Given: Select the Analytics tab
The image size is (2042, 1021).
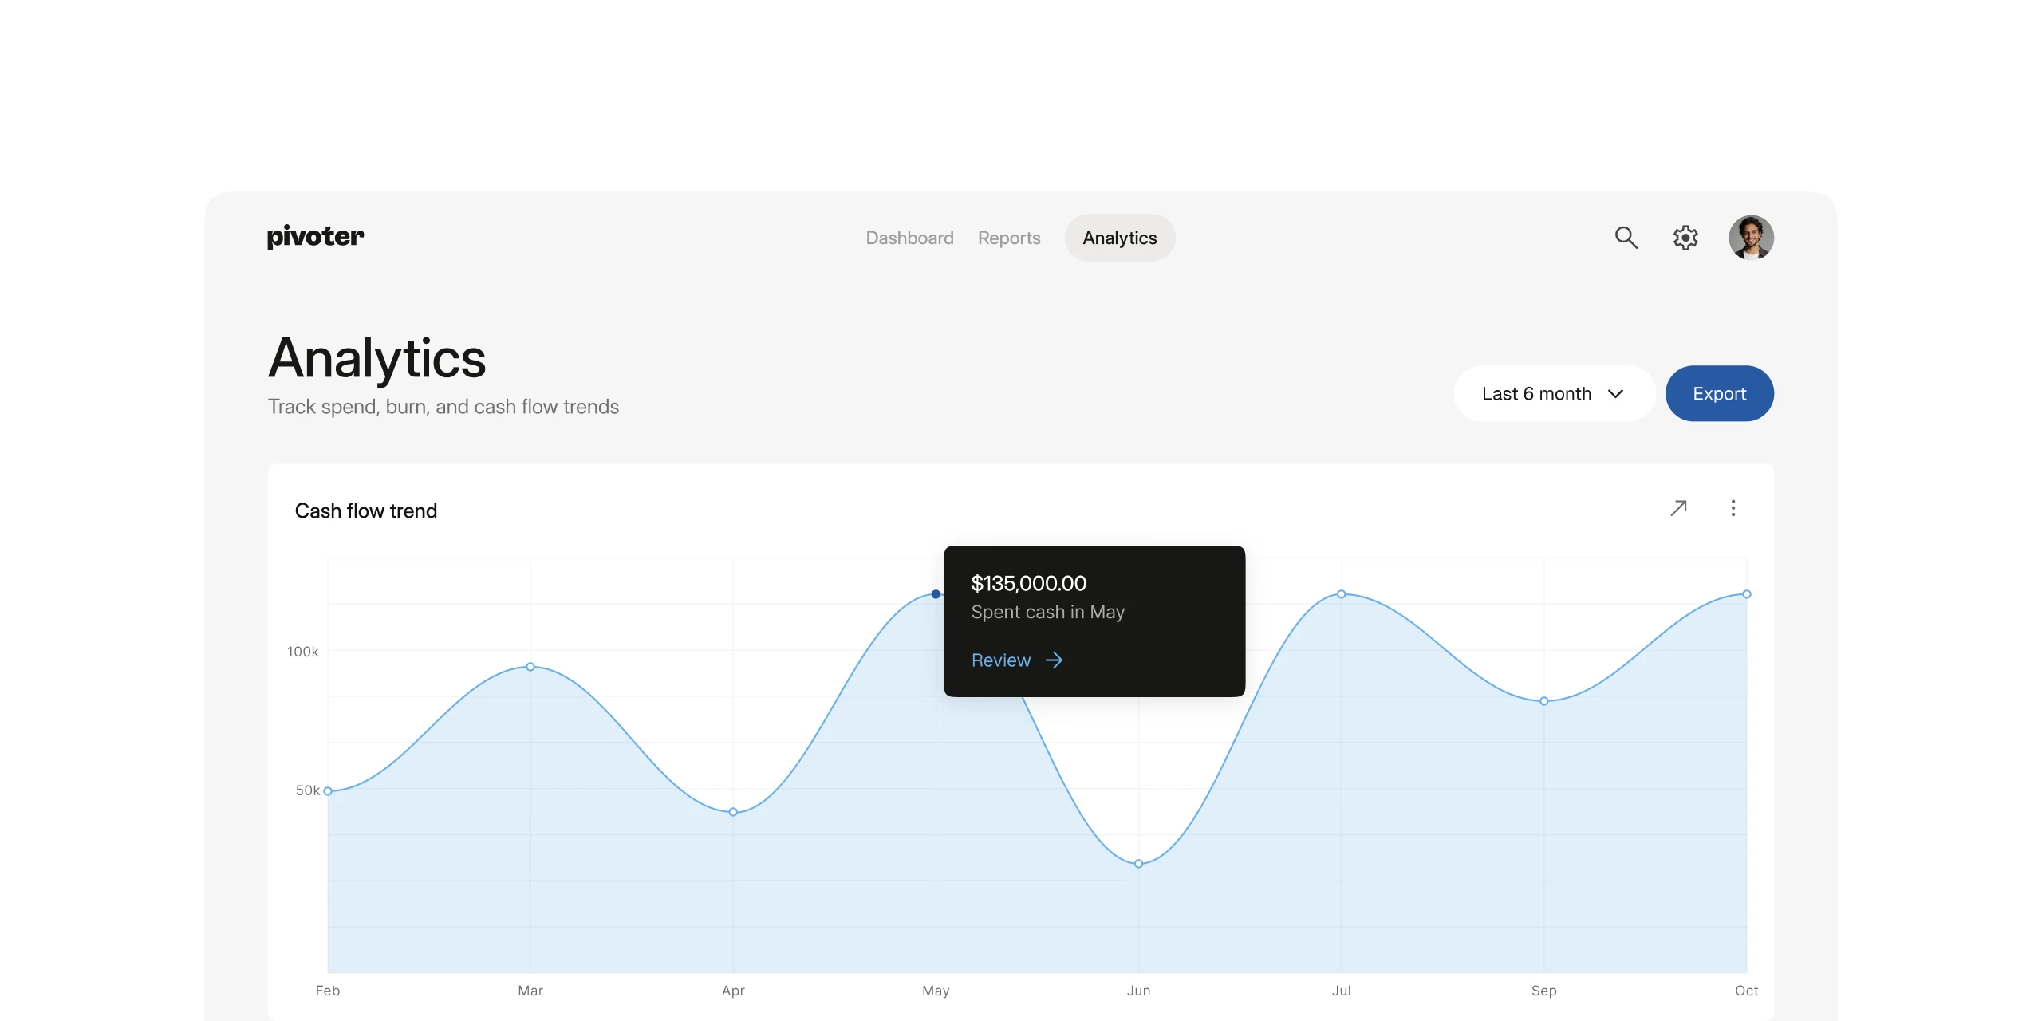Looking at the screenshot, I should (x=1119, y=238).
